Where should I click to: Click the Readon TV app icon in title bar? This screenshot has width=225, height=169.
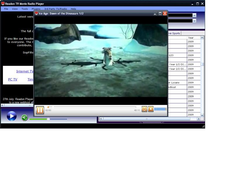click(x=3, y=4)
